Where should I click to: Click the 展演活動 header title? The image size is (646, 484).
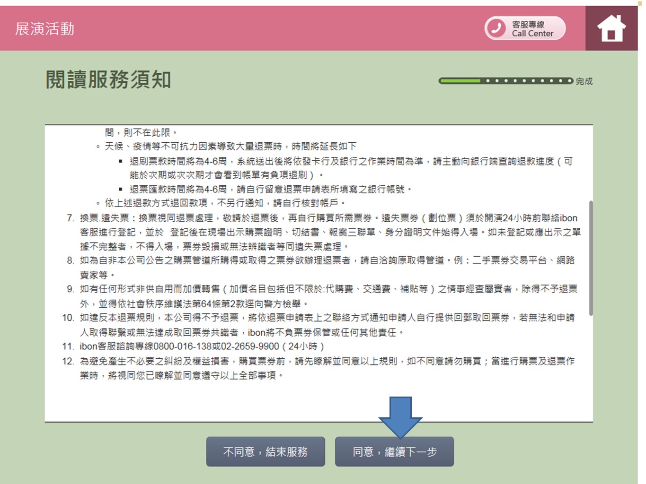(44, 29)
